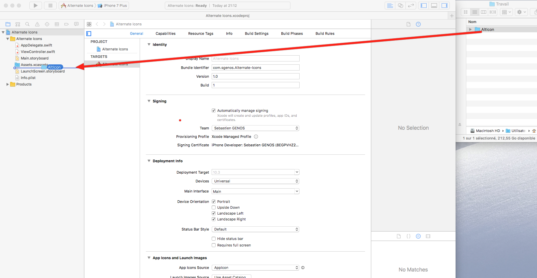The height and width of the screenshot is (278, 537).
Task: Click the Bundle Identifier field
Action: coord(255,68)
